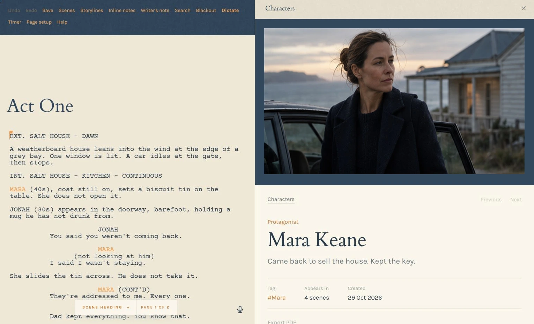Viewport: 534px width, 324px height.
Task: Open the Timer
Action: point(15,22)
